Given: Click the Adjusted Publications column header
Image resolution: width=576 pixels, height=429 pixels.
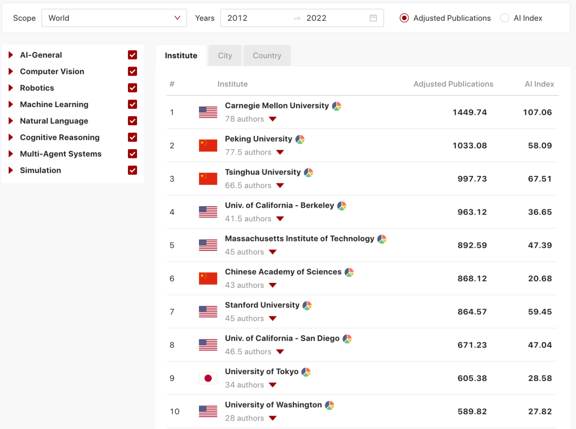Looking at the screenshot, I should pyautogui.click(x=453, y=84).
